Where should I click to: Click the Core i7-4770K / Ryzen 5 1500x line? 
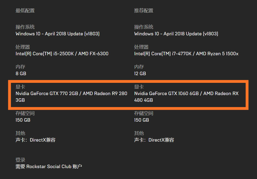pos(186,54)
